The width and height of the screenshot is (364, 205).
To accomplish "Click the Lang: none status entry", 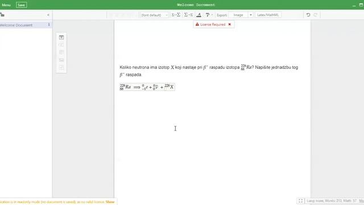I will click(x=315, y=201).
